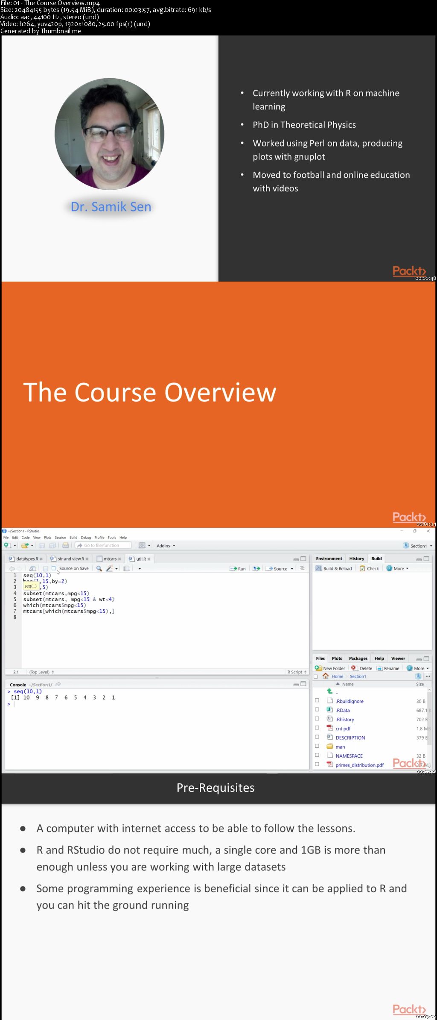
Task: Close the mtcars tab
Action: tap(119, 559)
